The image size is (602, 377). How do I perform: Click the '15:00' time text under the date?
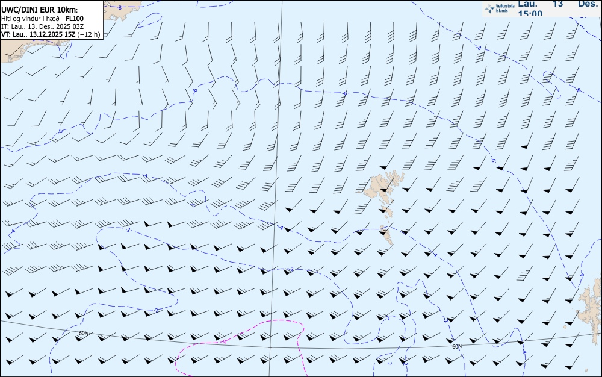[530, 13]
